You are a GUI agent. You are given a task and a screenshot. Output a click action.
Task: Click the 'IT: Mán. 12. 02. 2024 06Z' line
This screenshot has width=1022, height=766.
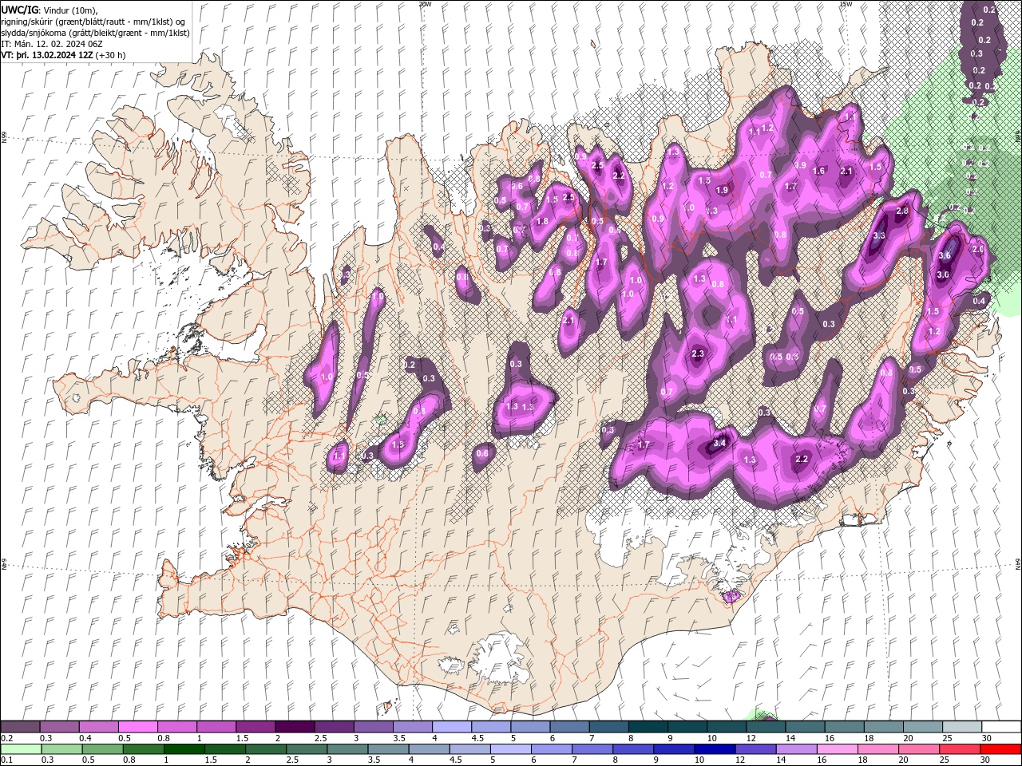pos(50,44)
